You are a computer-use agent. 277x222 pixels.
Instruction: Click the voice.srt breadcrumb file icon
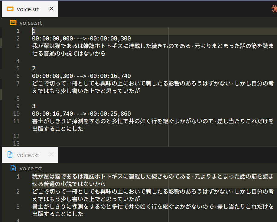(13, 23)
